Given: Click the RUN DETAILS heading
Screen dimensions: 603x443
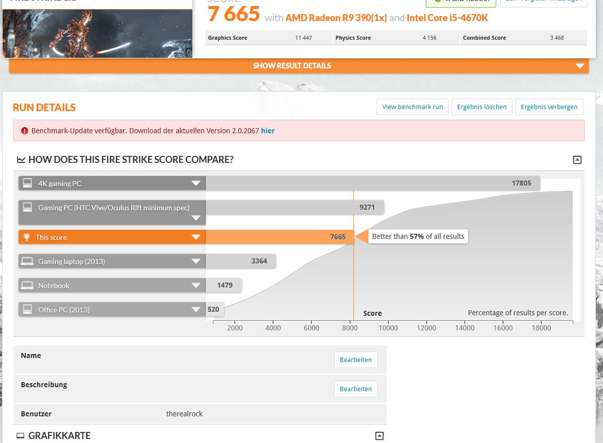Looking at the screenshot, I should click(44, 108).
